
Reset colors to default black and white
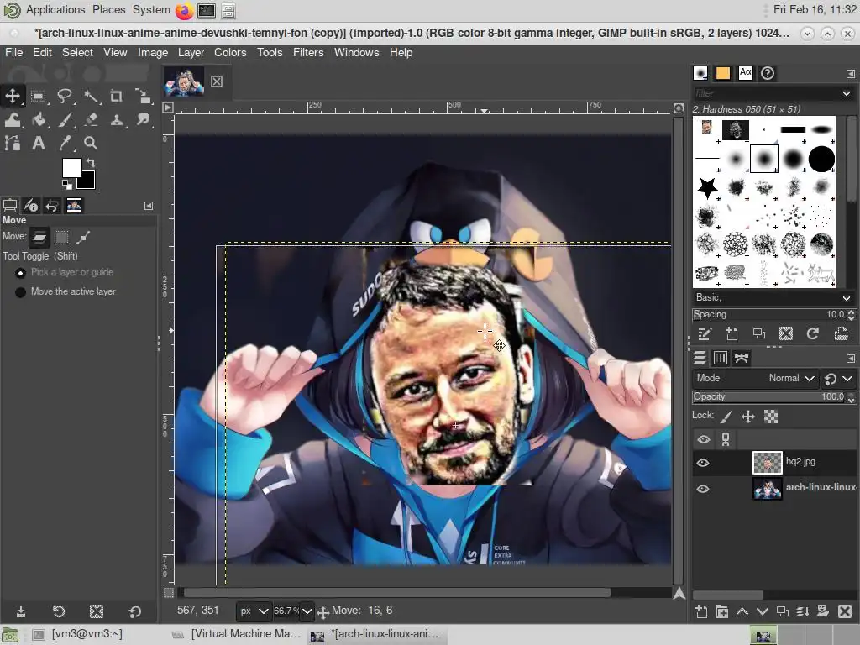point(66,184)
